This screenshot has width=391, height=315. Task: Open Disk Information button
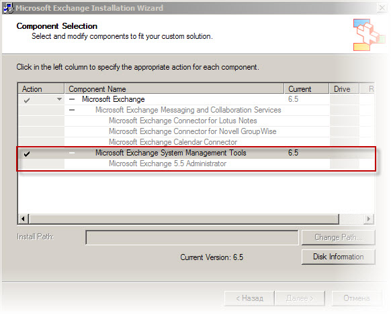click(x=338, y=257)
